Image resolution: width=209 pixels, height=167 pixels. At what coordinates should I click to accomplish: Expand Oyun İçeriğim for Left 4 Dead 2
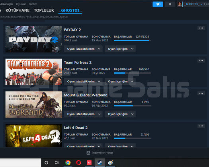[120, 146]
